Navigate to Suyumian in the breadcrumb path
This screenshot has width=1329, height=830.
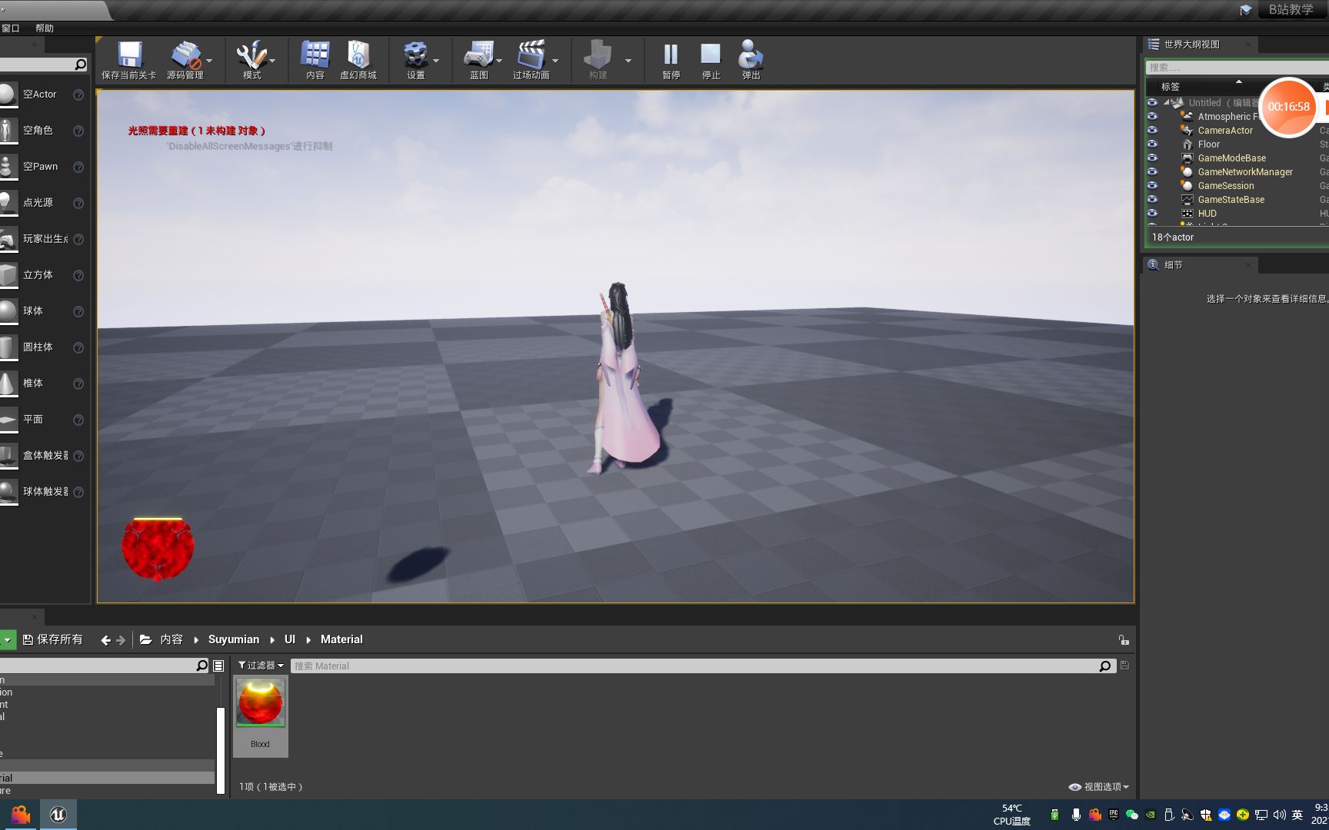tap(233, 639)
